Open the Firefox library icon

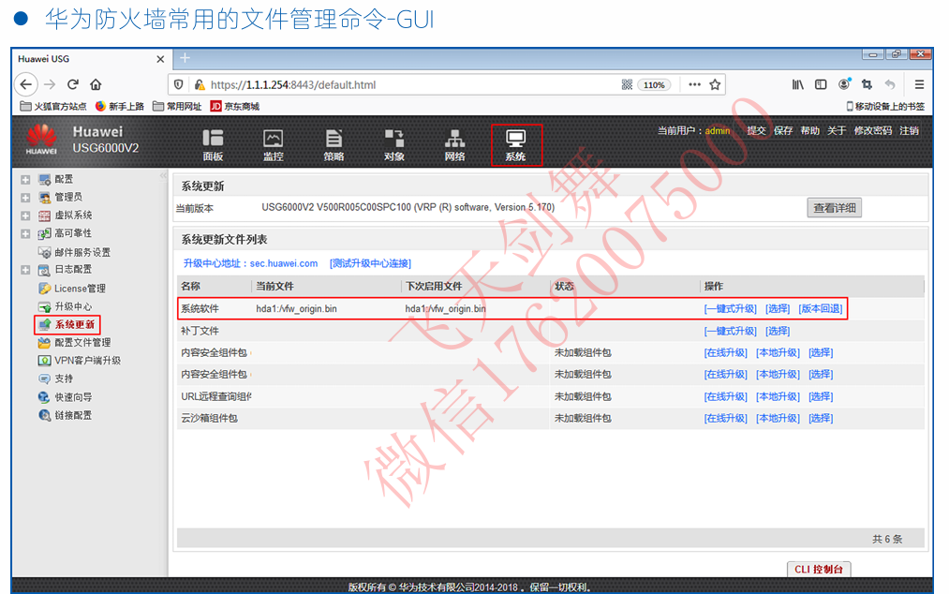point(797,84)
